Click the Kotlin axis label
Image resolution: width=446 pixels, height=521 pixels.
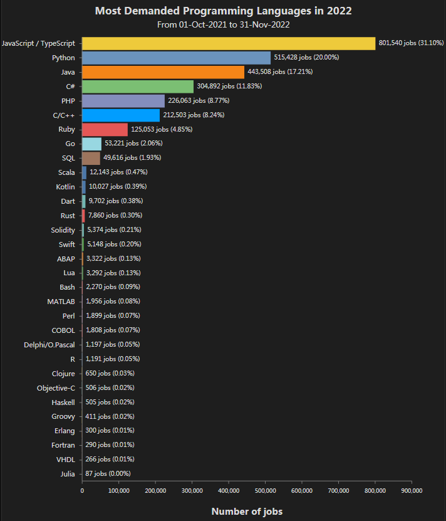pyautogui.click(x=65, y=187)
